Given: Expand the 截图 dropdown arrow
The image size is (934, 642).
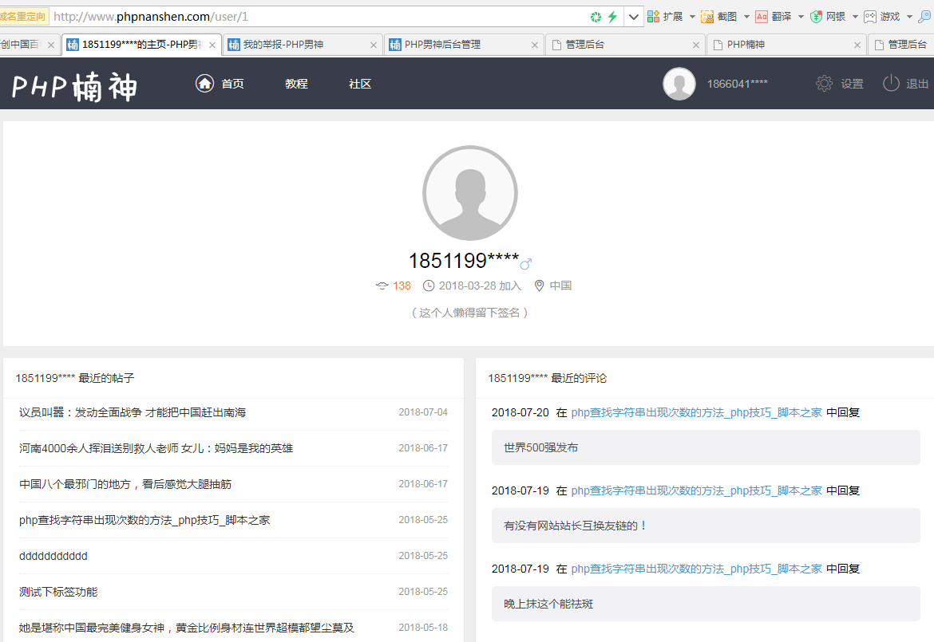Looking at the screenshot, I should pyautogui.click(x=746, y=17).
